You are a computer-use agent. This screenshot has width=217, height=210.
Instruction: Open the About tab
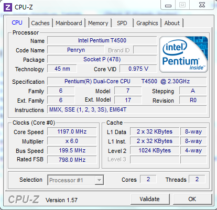pyautogui.click(x=172, y=23)
